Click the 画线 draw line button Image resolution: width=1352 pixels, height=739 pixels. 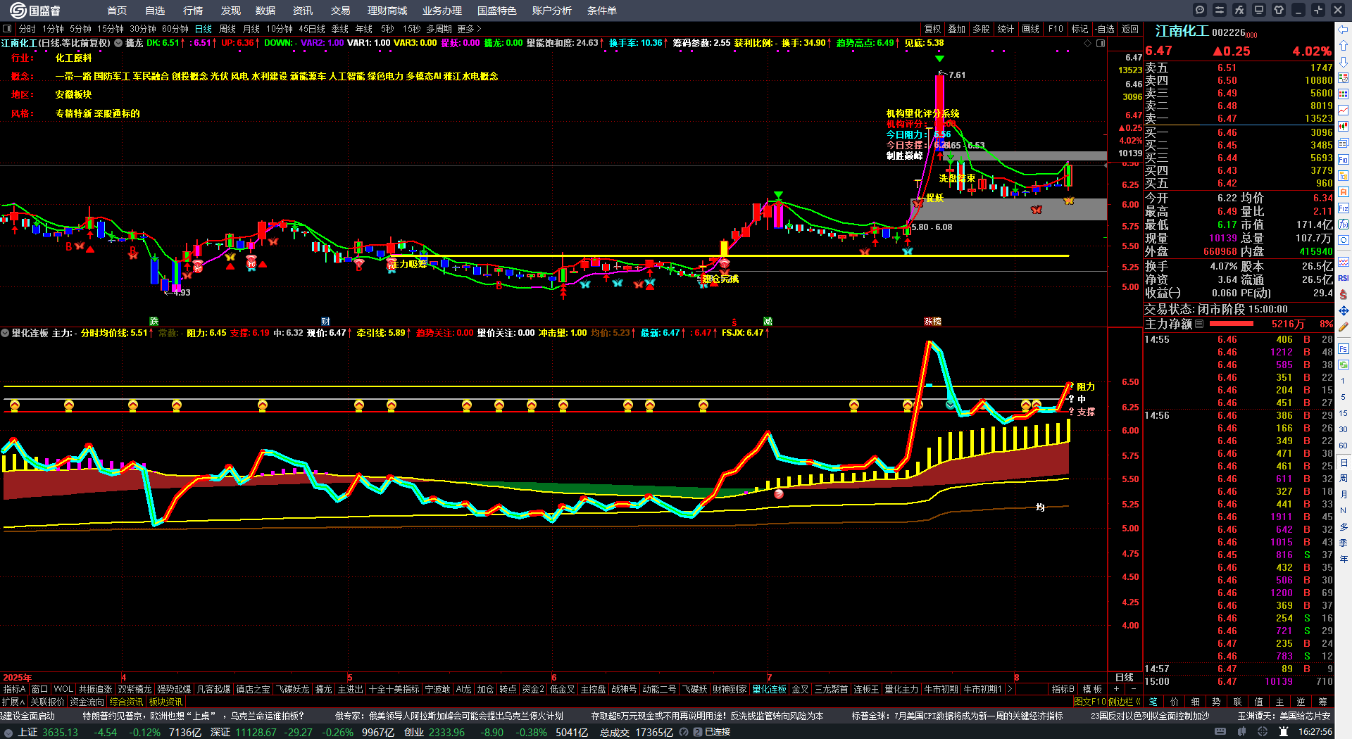1030,29
